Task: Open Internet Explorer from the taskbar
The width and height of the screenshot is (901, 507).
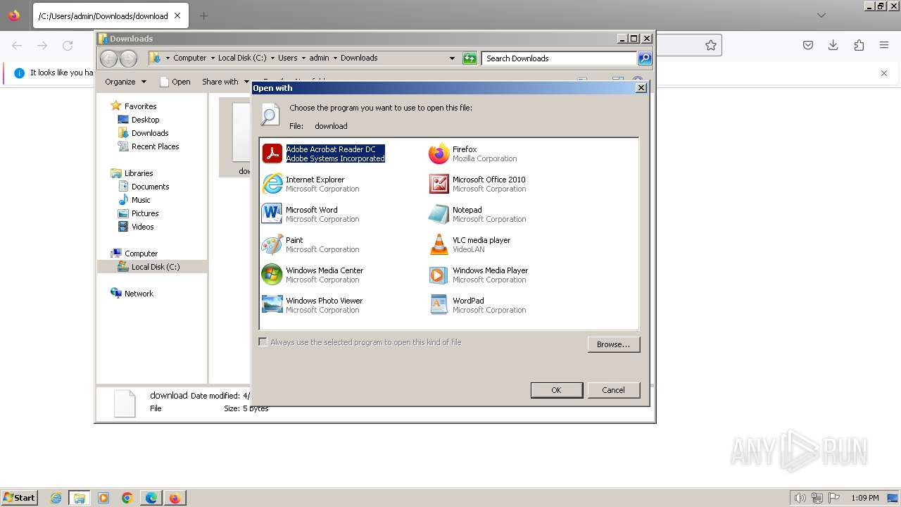Action: (x=56, y=498)
